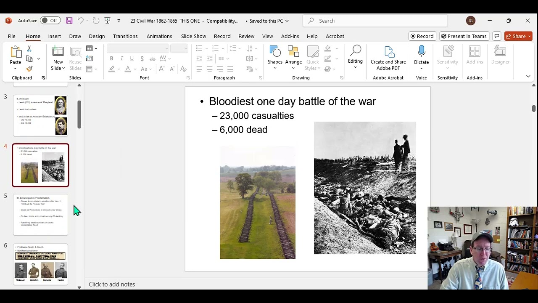Open the Font dialog launcher
The image size is (538, 303).
tap(188, 78)
